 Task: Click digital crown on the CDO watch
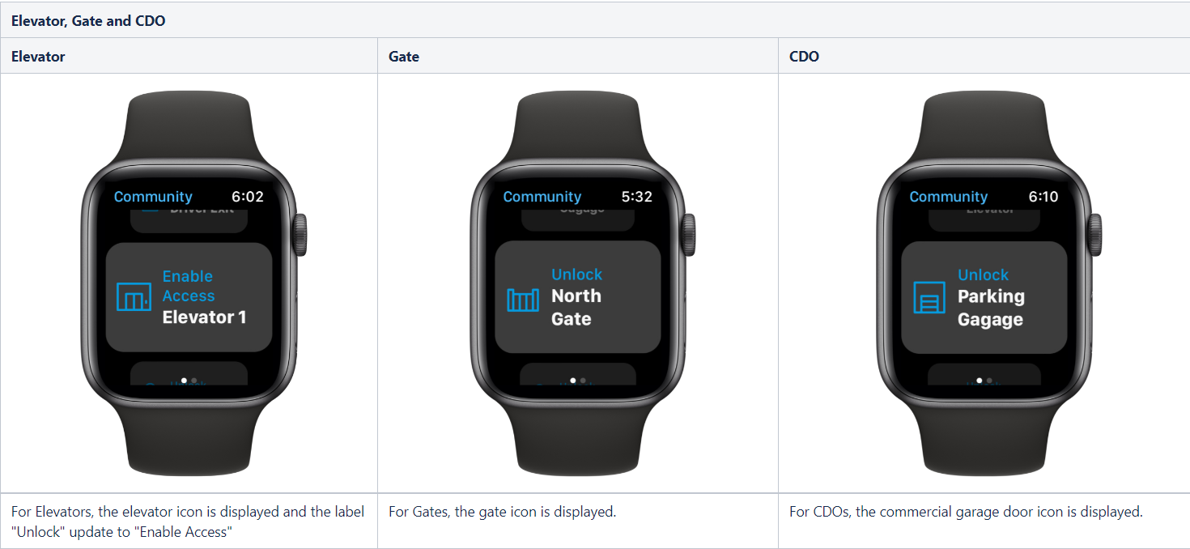pos(1095,235)
